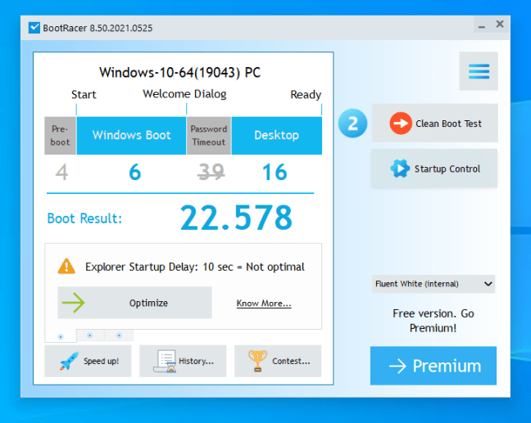531x423 pixels.
Task: Click the blue gear Startup Control icon
Action: point(400,168)
